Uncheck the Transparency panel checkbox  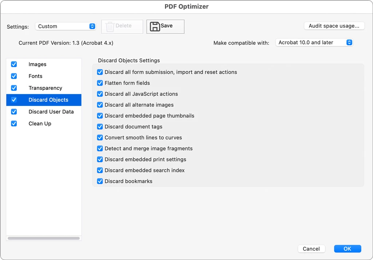(14, 88)
